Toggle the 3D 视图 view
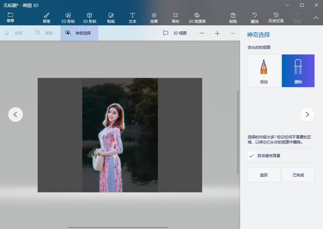Image resolution: width=323 pixels, height=229 pixels. [175, 33]
